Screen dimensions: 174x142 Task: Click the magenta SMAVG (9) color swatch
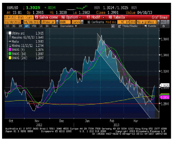coord(10,50)
